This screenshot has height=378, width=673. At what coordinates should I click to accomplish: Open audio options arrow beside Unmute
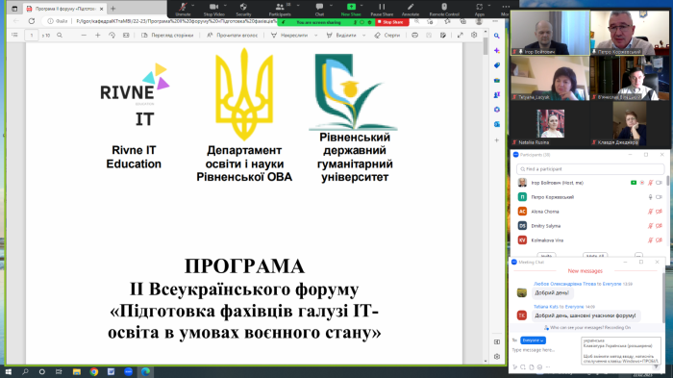(x=193, y=5)
